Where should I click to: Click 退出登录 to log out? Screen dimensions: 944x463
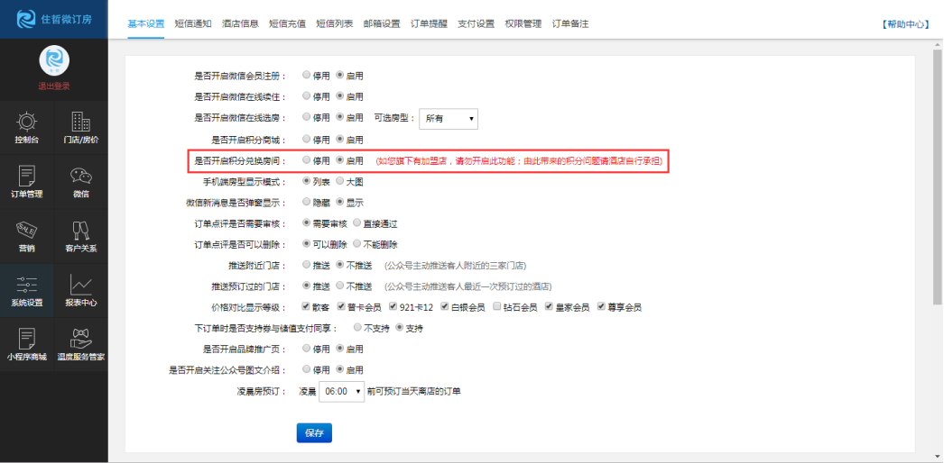(54, 86)
